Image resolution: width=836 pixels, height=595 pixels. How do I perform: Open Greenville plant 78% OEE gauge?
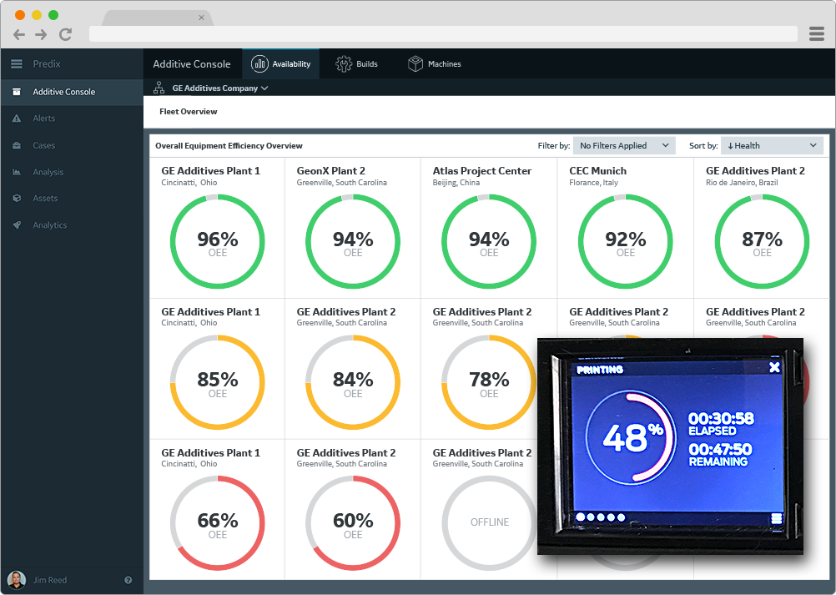(489, 382)
